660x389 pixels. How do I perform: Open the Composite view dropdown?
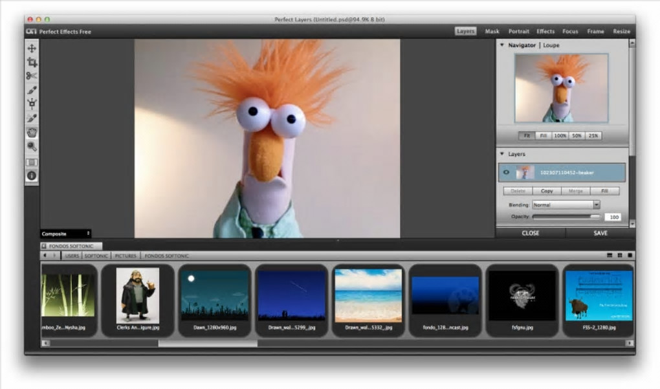pyautogui.click(x=65, y=234)
